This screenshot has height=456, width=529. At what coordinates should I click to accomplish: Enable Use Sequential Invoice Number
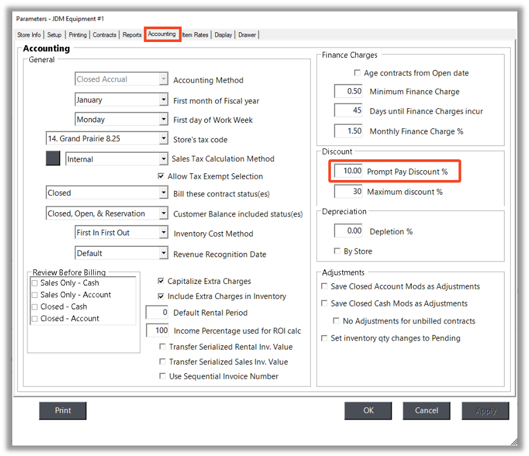[x=163, y=376]
